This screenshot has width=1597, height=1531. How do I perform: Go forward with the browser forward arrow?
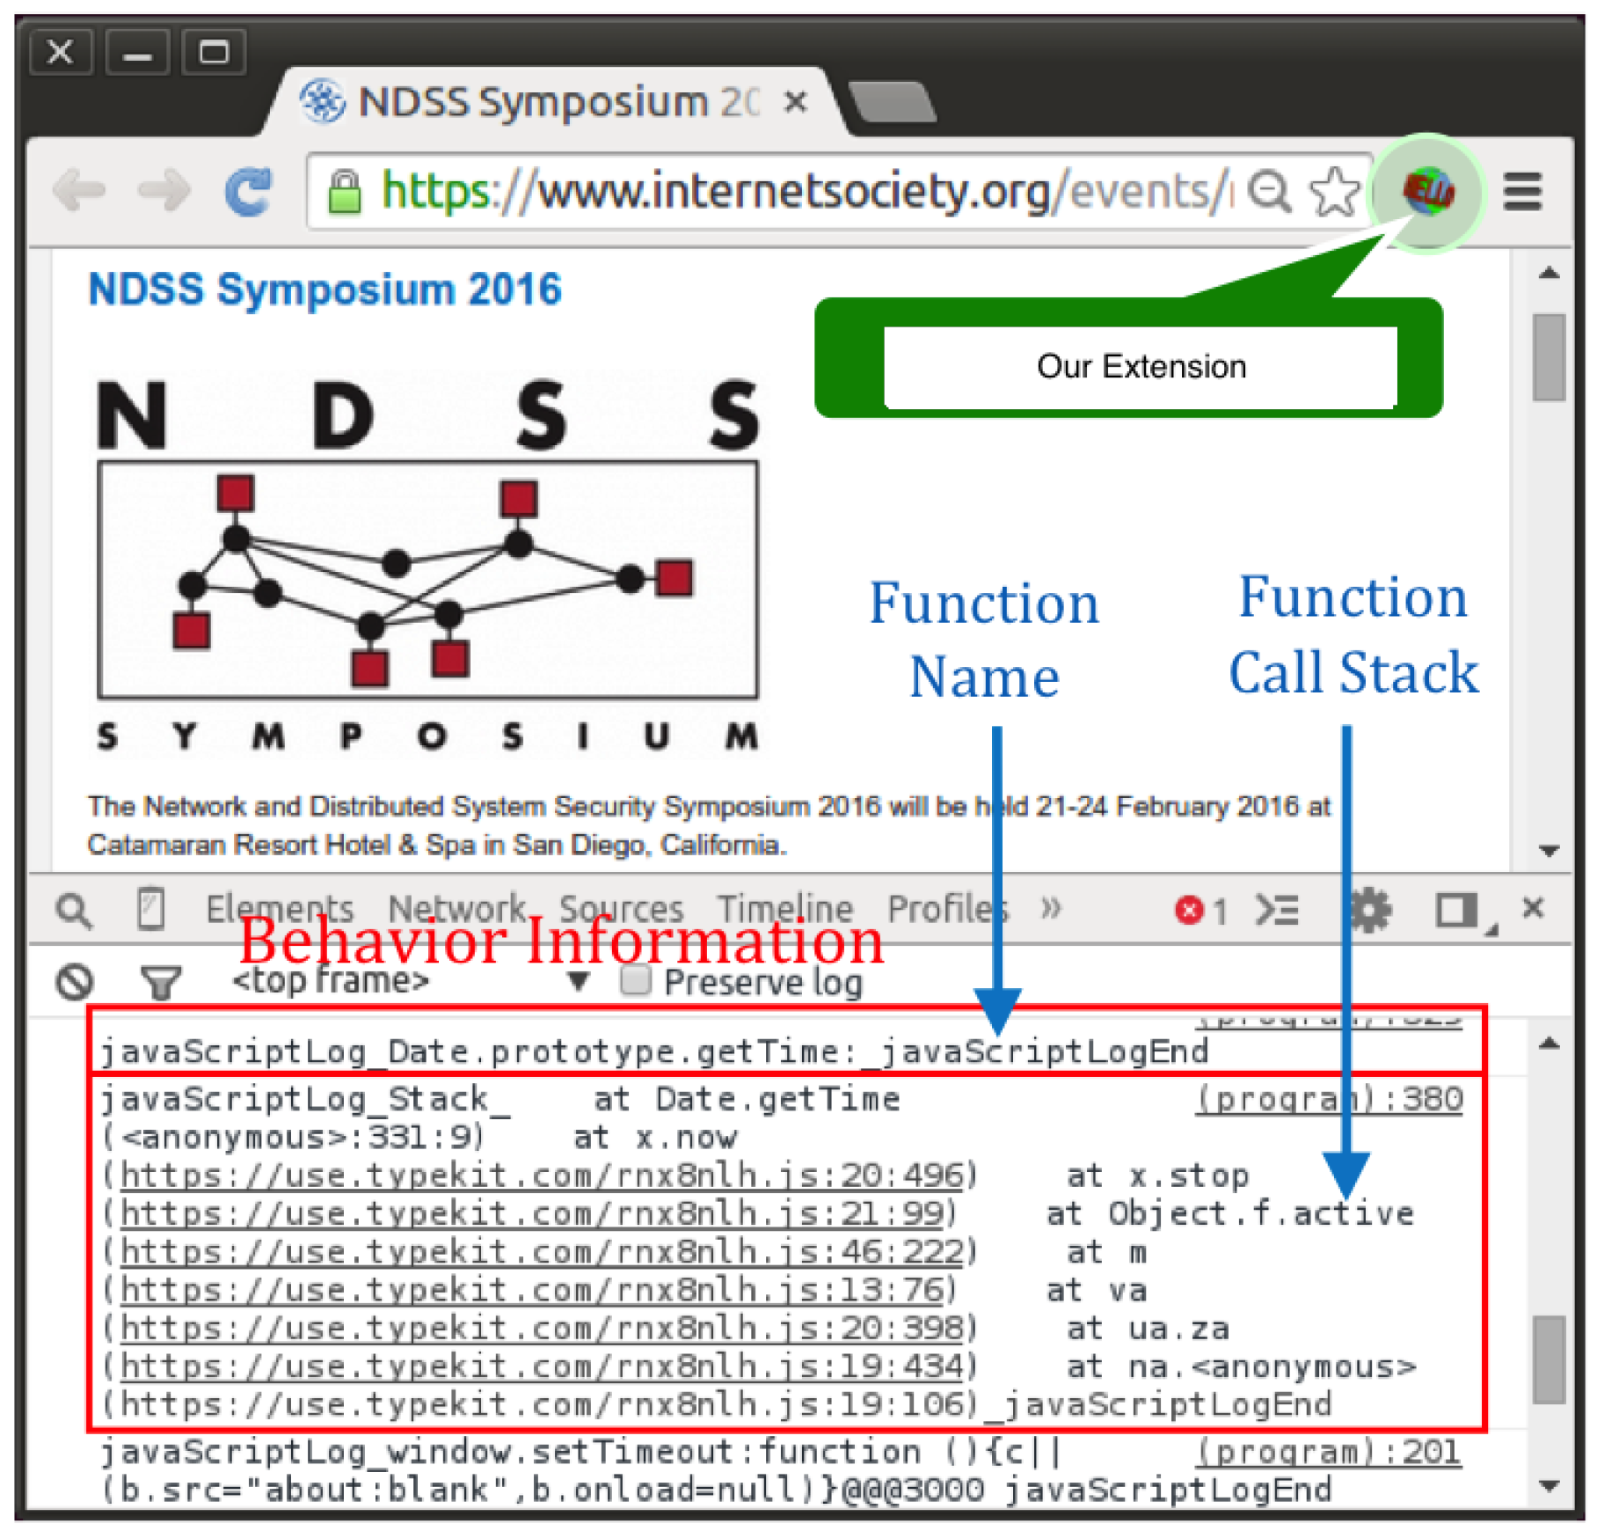coord(163,191)
